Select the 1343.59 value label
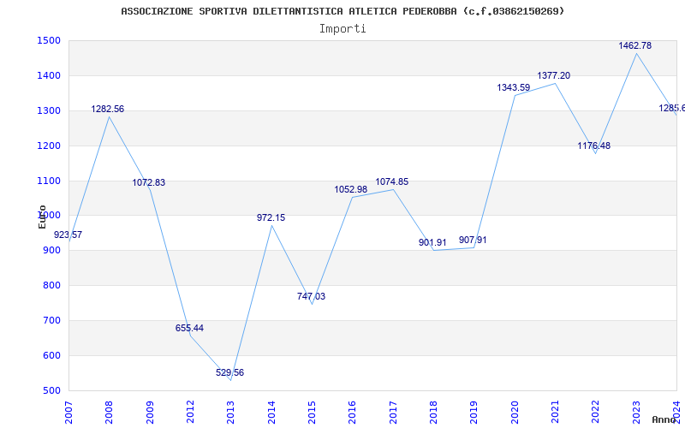685x428 pixels. tap(513, 88)
